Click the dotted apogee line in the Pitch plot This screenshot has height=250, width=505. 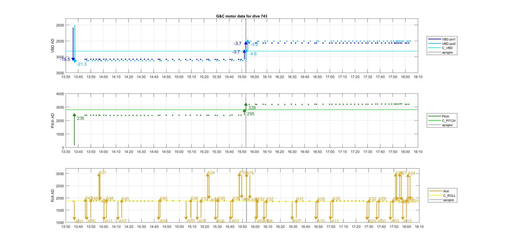[x=246, y=120]
